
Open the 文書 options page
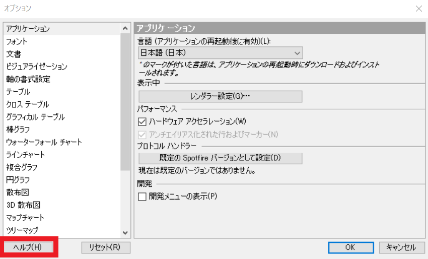tap(62, 54)
